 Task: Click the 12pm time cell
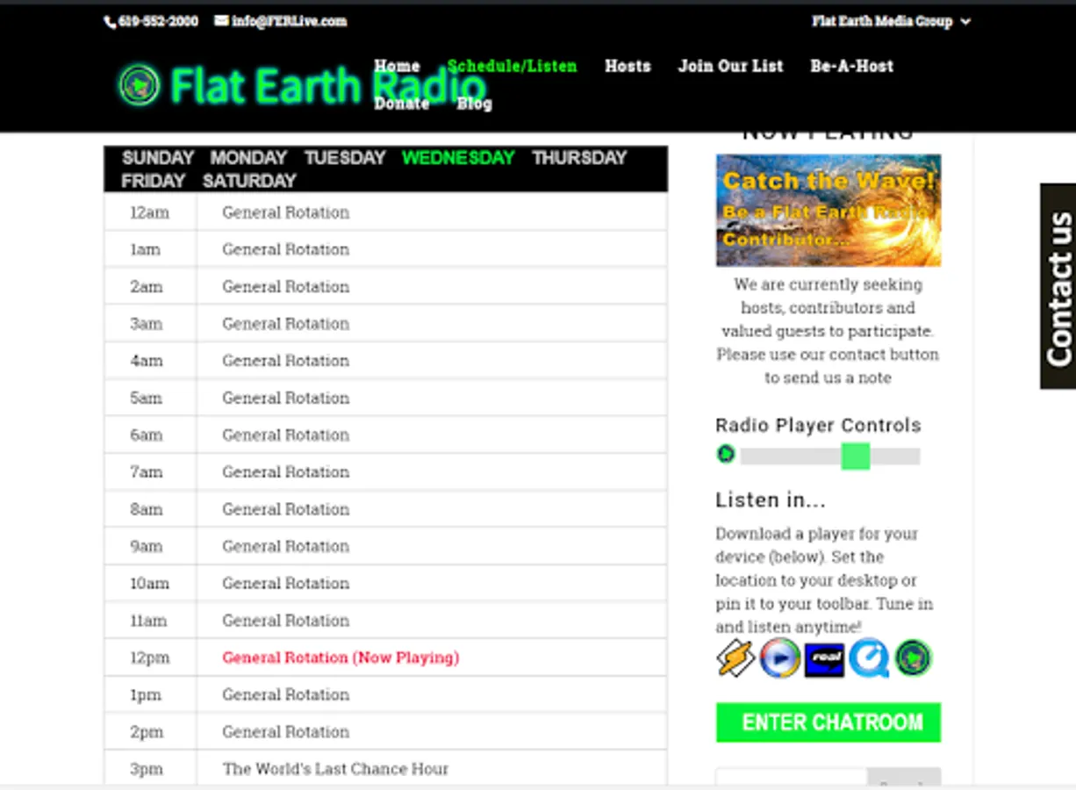(x=150, y=657)
